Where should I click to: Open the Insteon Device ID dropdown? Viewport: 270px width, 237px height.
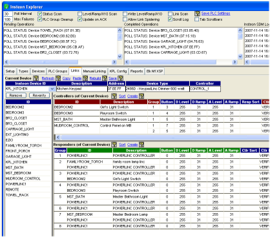[52, 88]
